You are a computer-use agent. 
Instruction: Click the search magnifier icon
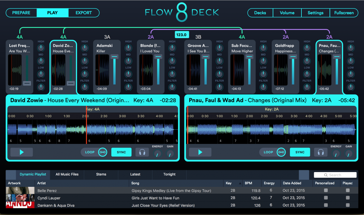[x=326, y=175]
